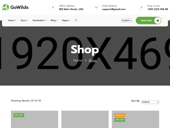Open the Destination menu
This screenshot has width=170, height=128.
[39, 20]
